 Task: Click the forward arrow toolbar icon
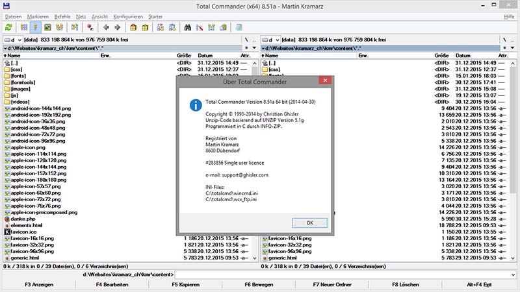(117, 28)
